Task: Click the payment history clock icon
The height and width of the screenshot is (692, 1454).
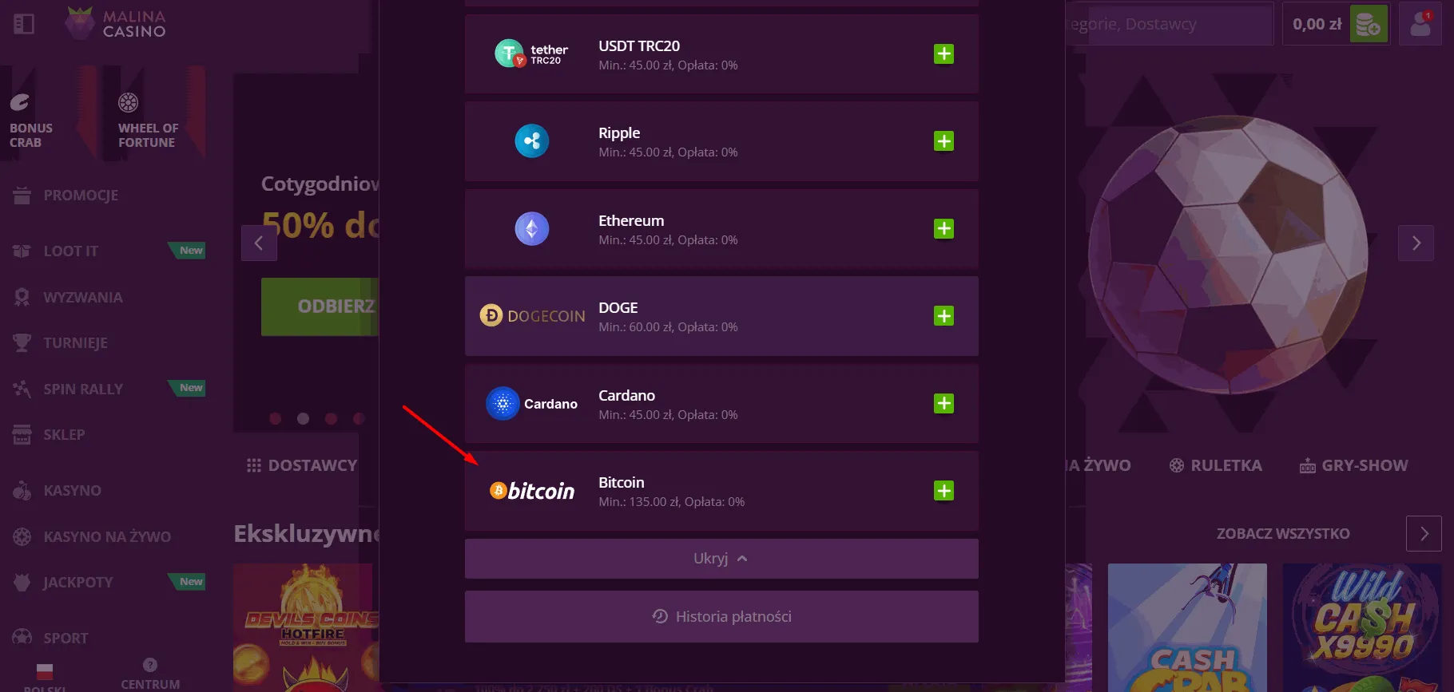Action: tap(659, 616)
